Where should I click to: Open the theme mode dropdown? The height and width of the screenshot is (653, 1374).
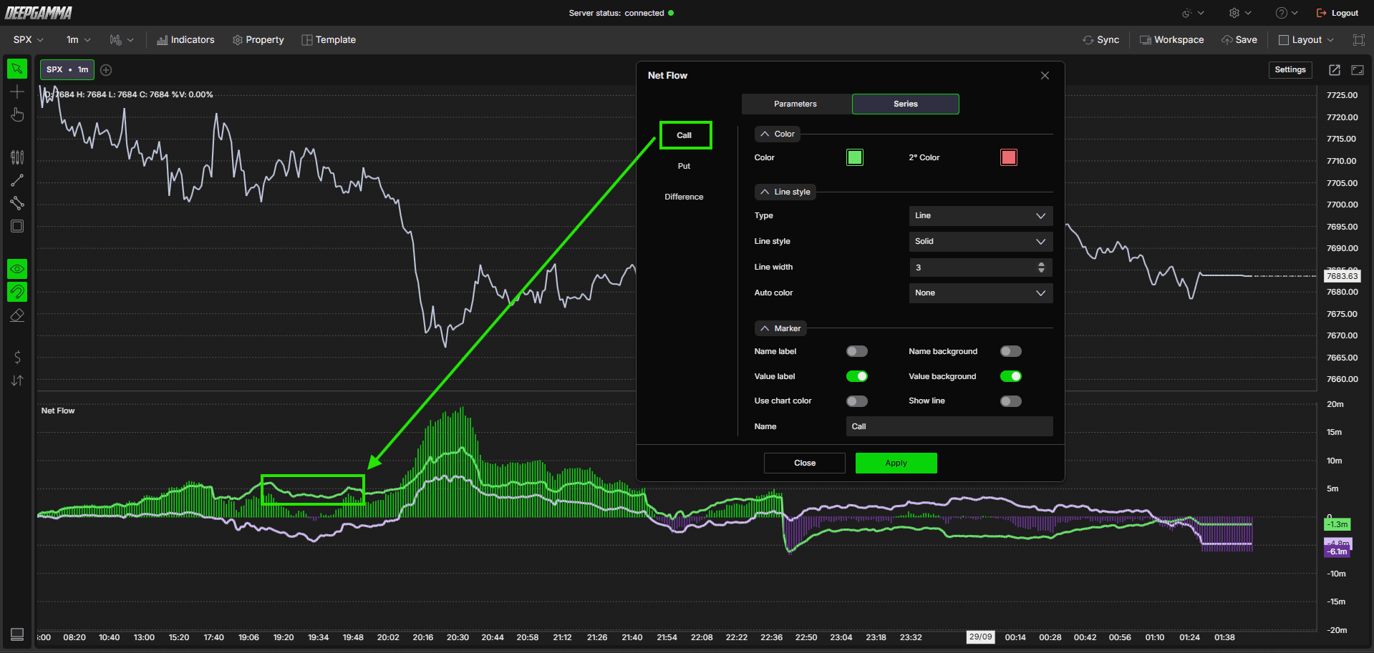pyautogui.click(x=1192, y=13)
